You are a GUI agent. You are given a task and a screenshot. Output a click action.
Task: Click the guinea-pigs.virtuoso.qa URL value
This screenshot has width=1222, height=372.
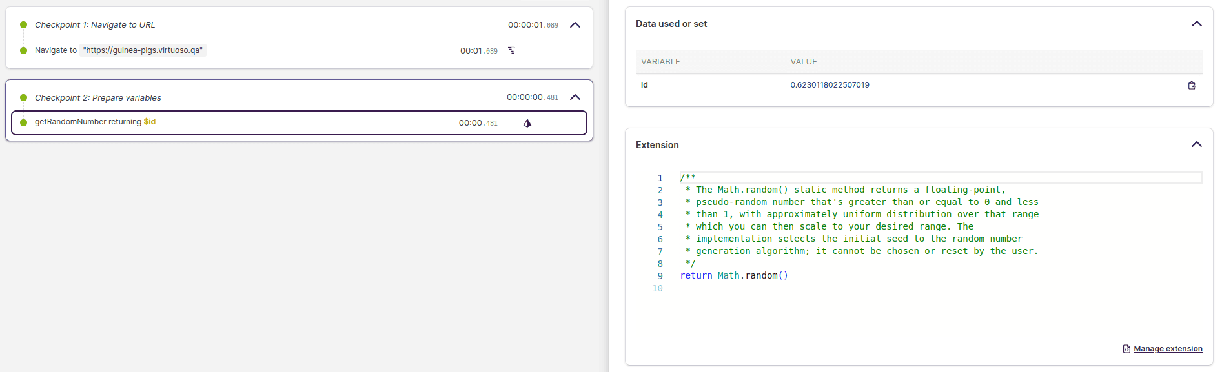click(x=143, y=50)
